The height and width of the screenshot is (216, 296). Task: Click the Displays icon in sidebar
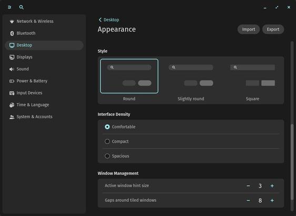[12, 57]
